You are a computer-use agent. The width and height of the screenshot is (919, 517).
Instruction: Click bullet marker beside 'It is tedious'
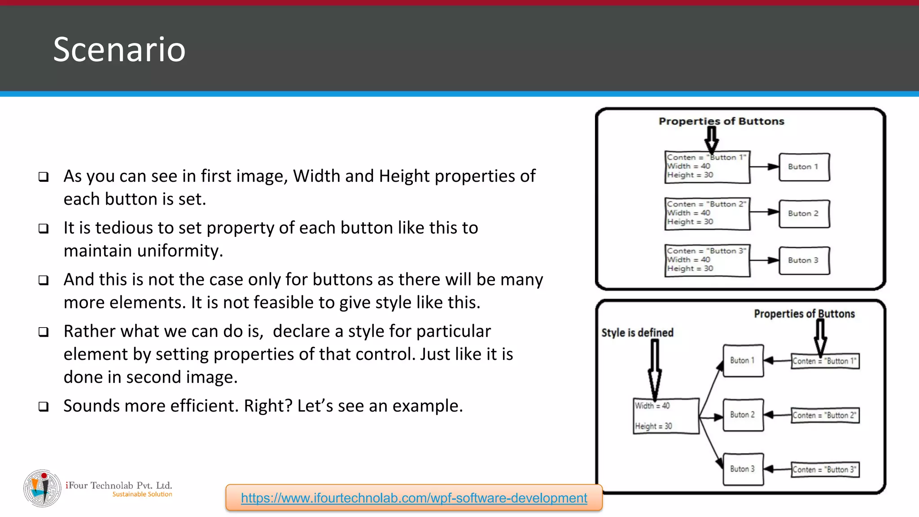(x=44, y=228)
